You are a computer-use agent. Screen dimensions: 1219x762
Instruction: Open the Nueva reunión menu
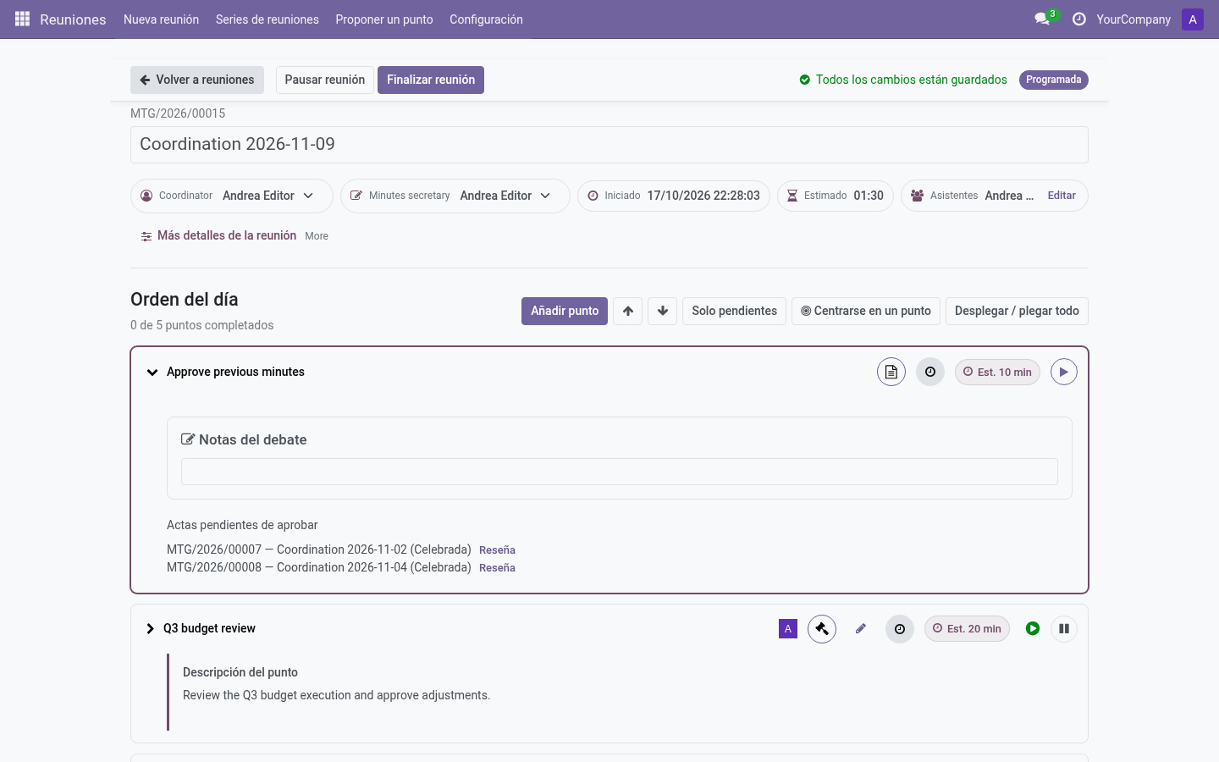pos(161,19)
